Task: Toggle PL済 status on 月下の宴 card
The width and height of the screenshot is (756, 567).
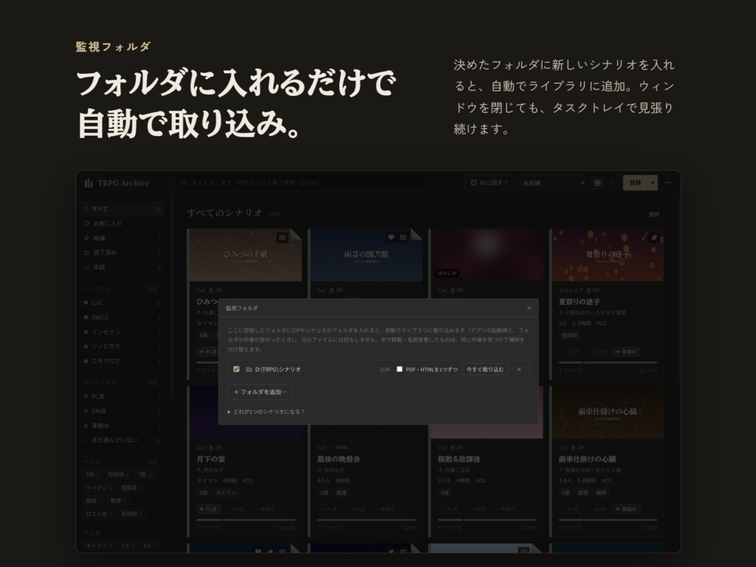Action: click(x=209, y=509)
